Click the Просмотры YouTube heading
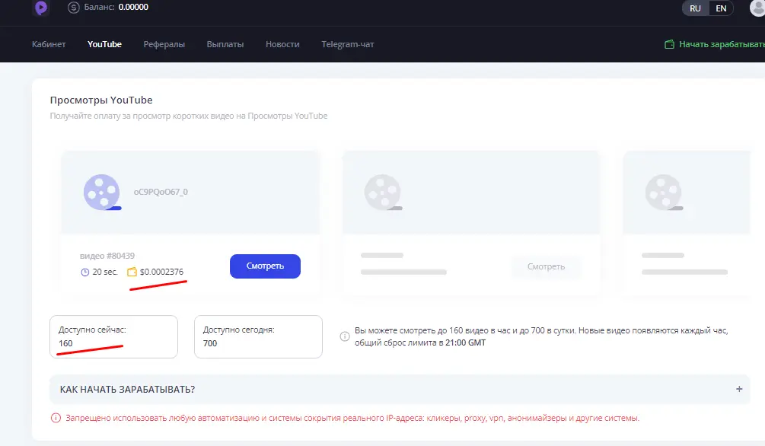The height and width of the screenshot is (446, 765). coord(101,100)
